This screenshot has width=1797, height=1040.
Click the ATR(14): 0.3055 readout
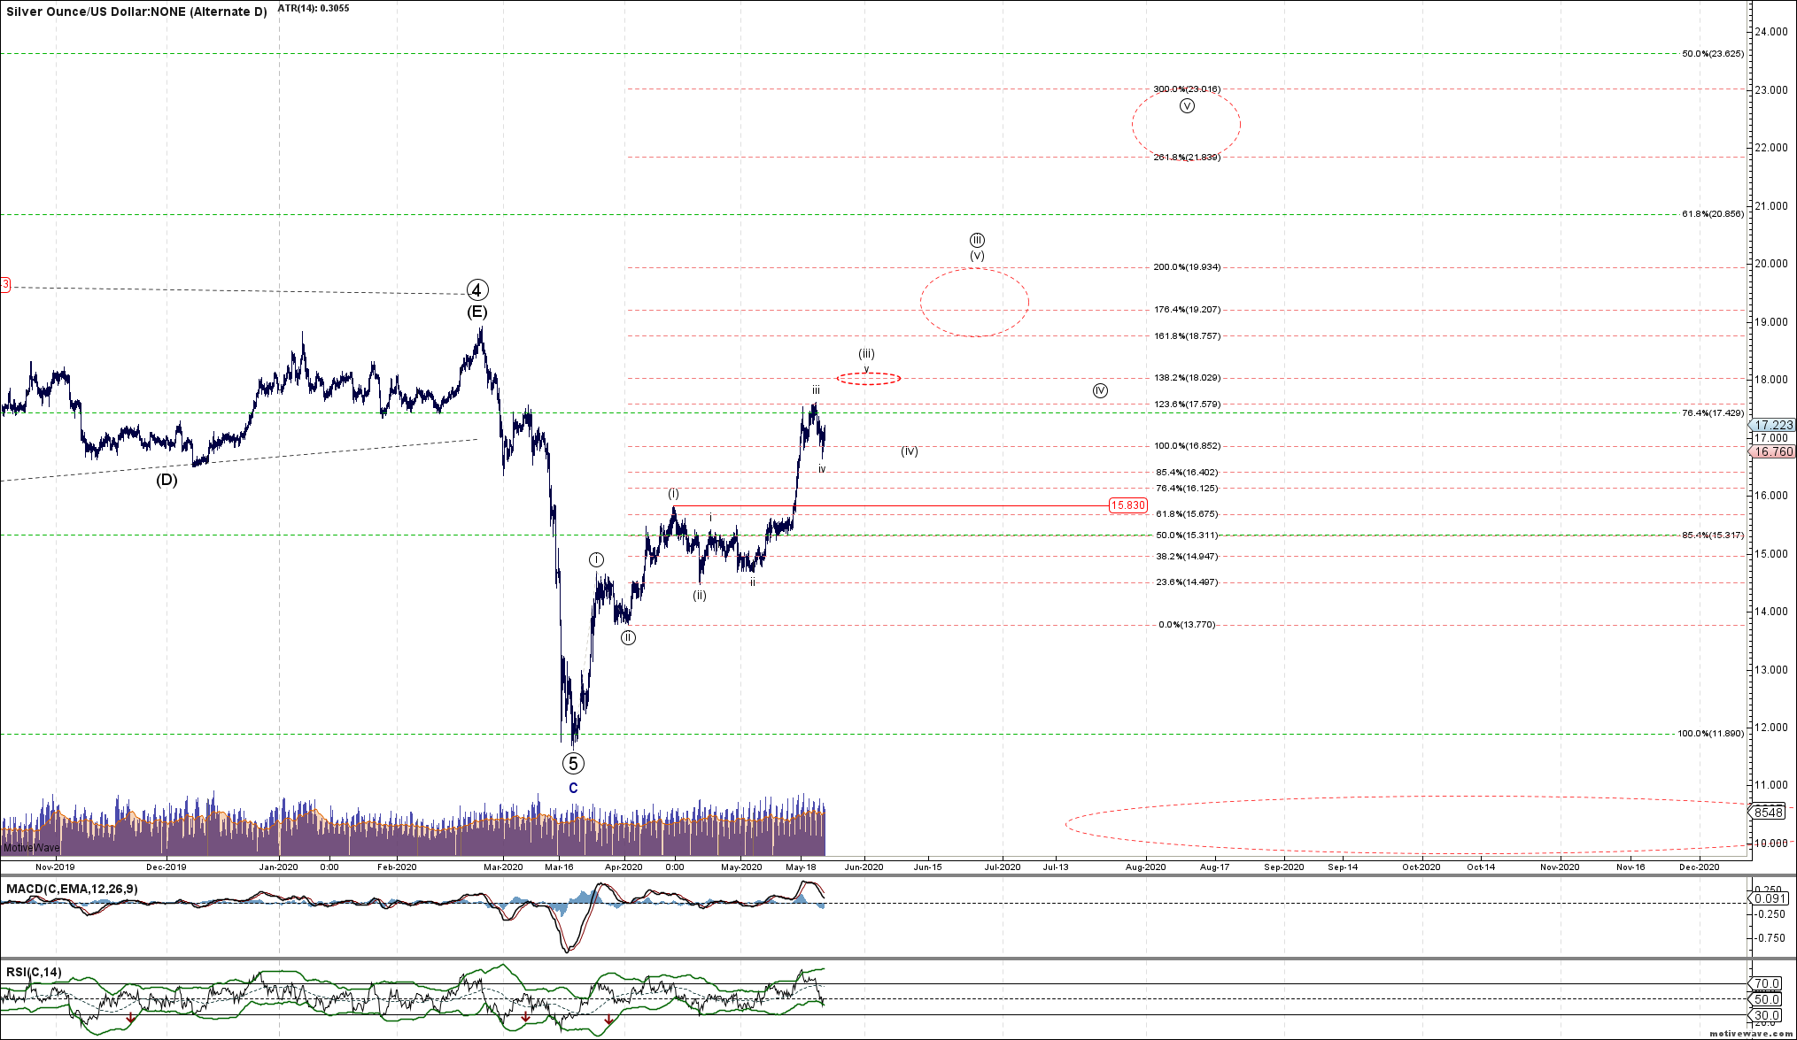314,8
